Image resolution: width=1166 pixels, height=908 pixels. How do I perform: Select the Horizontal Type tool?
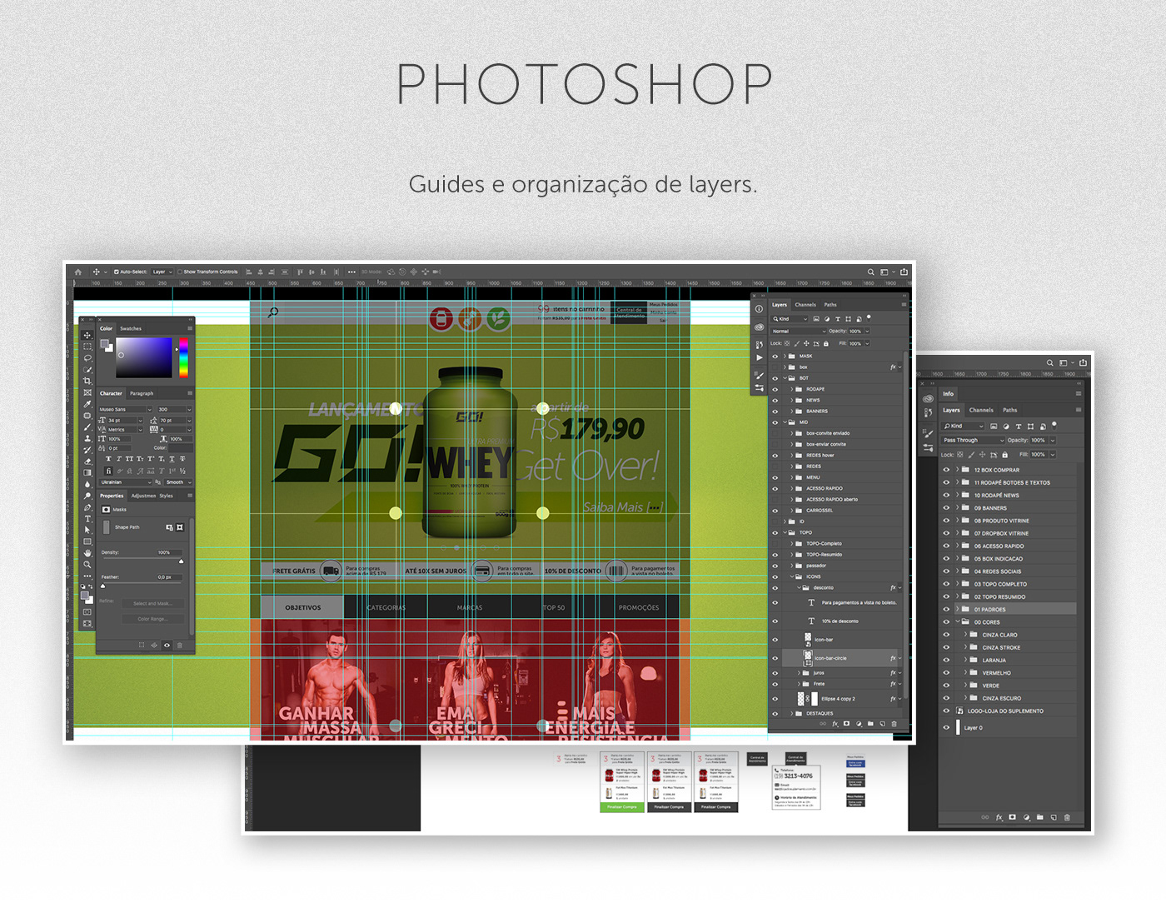(87, 518)
